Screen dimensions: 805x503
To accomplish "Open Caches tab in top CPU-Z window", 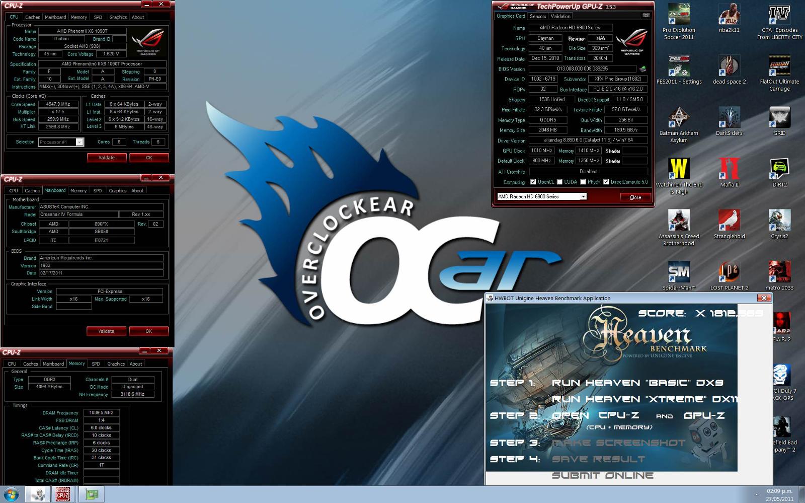I will (x=32, y=17).
